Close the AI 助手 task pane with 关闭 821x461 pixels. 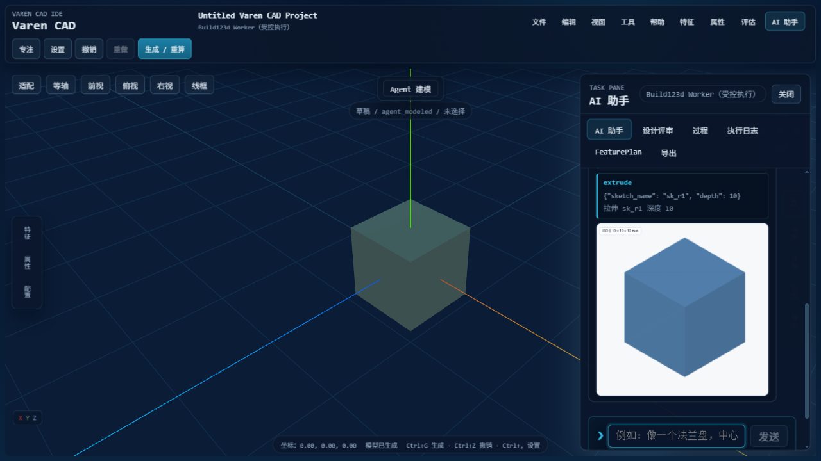pyautogui.click(x=786, y=94)
